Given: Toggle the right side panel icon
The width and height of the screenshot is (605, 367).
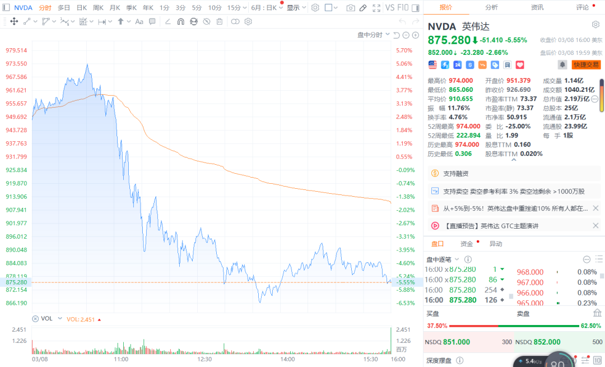Looking at the screenshot, I should click(x=416, y=8).
